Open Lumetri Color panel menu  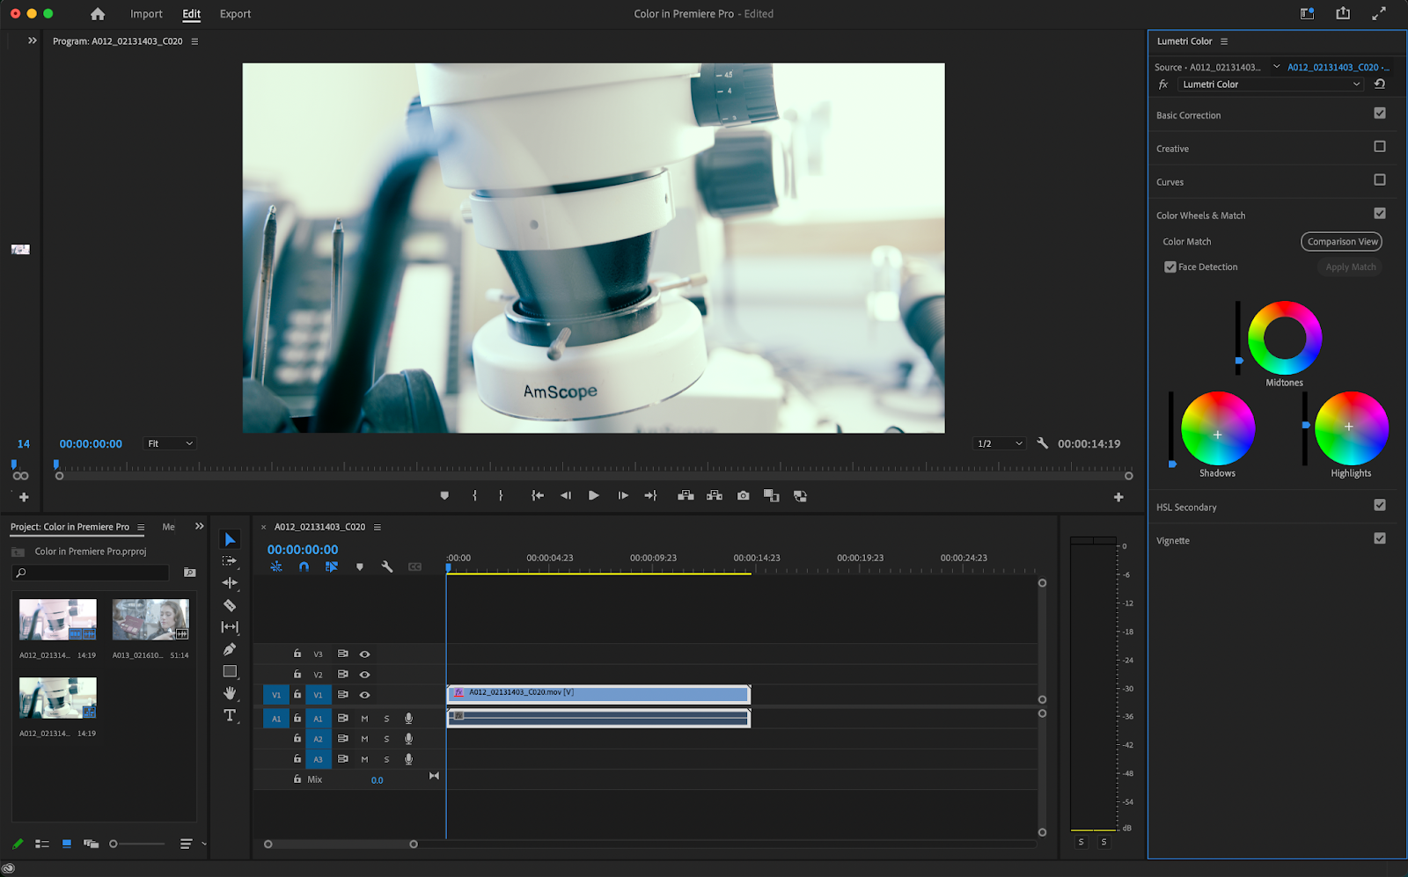[x=1224, y=41]
